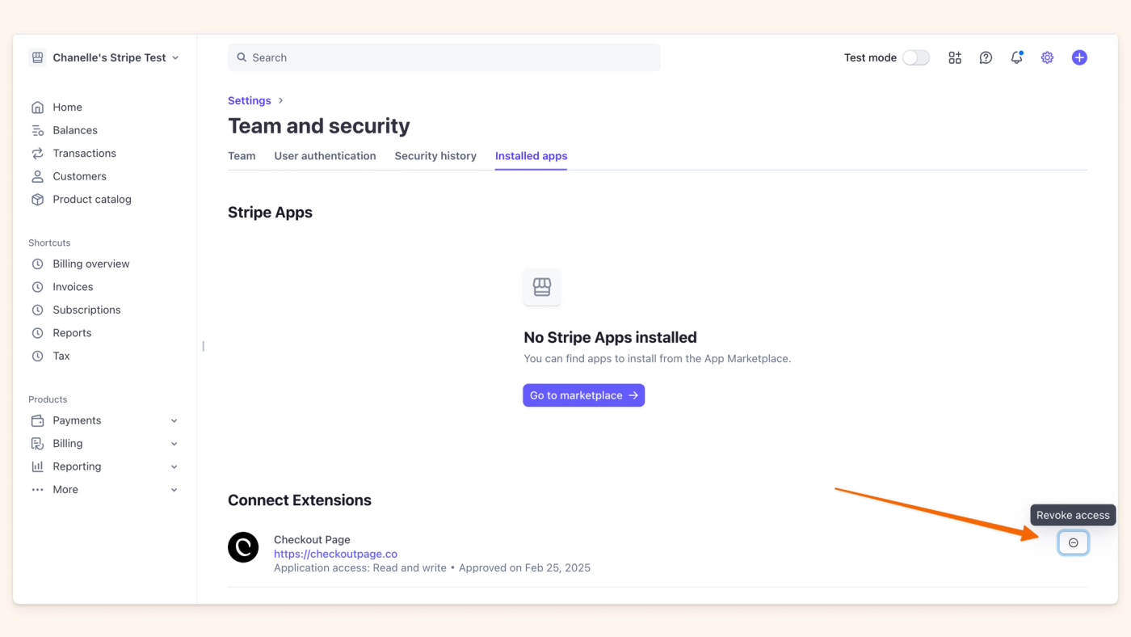Click the Product catalog box icon

point(37,200)
